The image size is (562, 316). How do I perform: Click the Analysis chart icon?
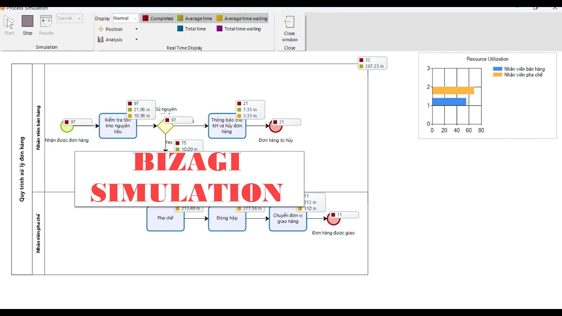point(101,39)
